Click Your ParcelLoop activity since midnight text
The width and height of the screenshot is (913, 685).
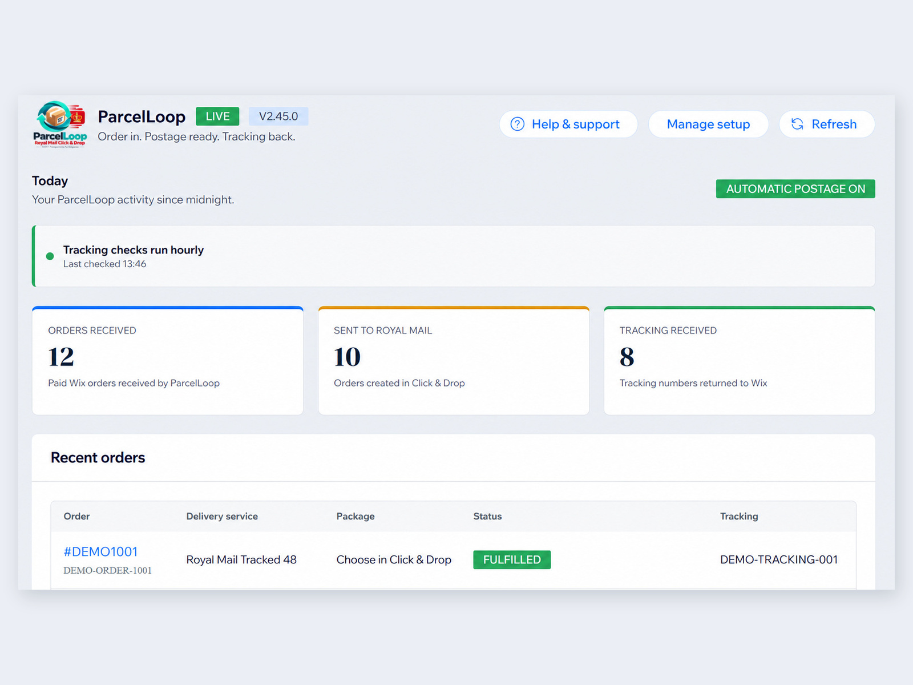133,200
